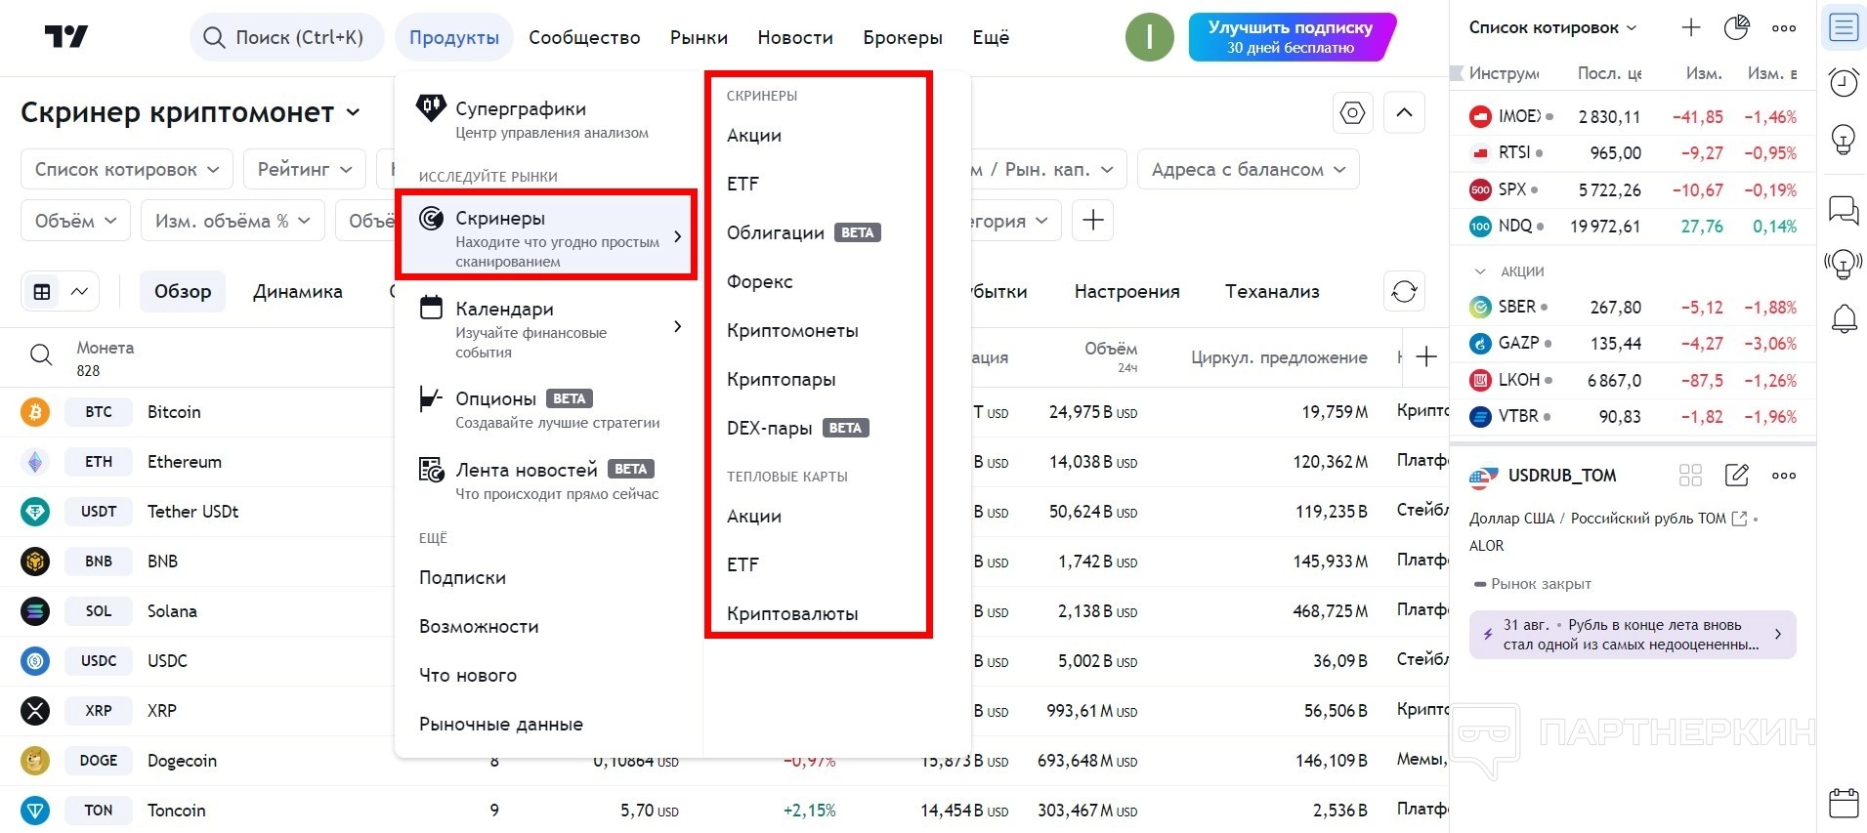Open the Опционы menu entry
This screenshot has width=1867, height=833.
(x=548, y=409)
